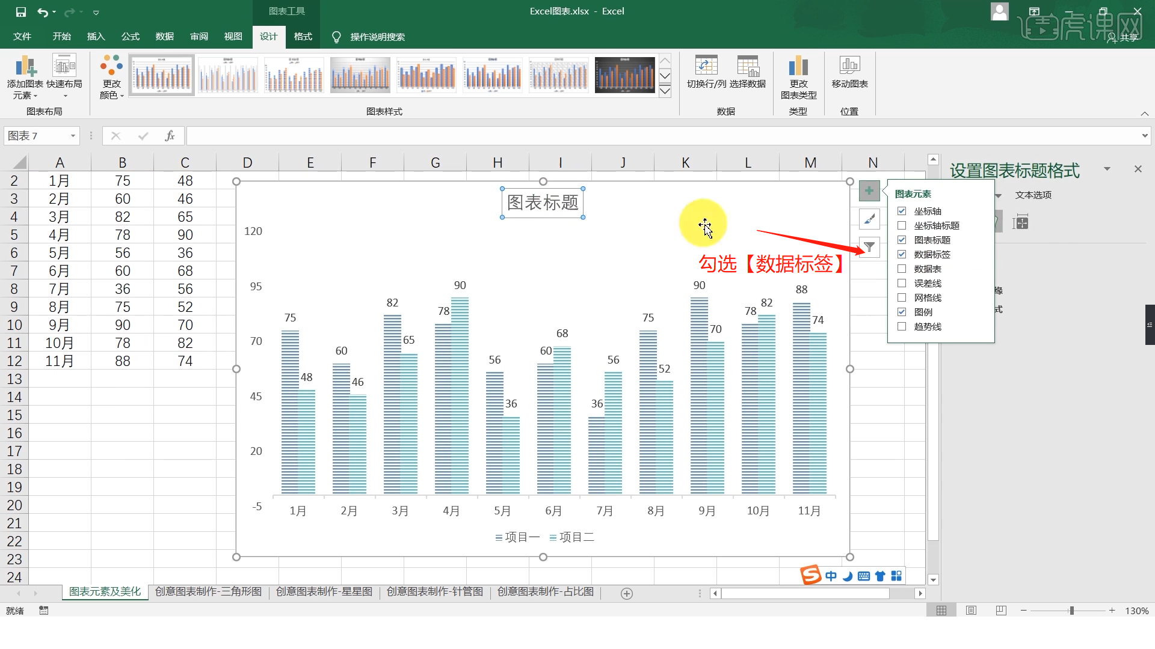Expand the formula bar dropdown
Image resolution: width=1155 pixels, height=649 pixels.
[1144, 136]
